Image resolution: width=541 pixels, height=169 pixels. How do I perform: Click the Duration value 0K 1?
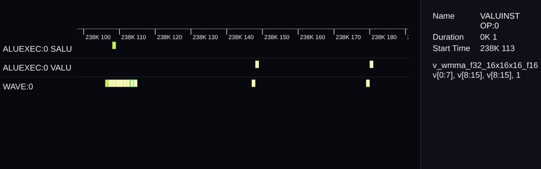[489, 37]
